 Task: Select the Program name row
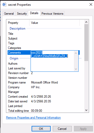click(x=44, y=82)
